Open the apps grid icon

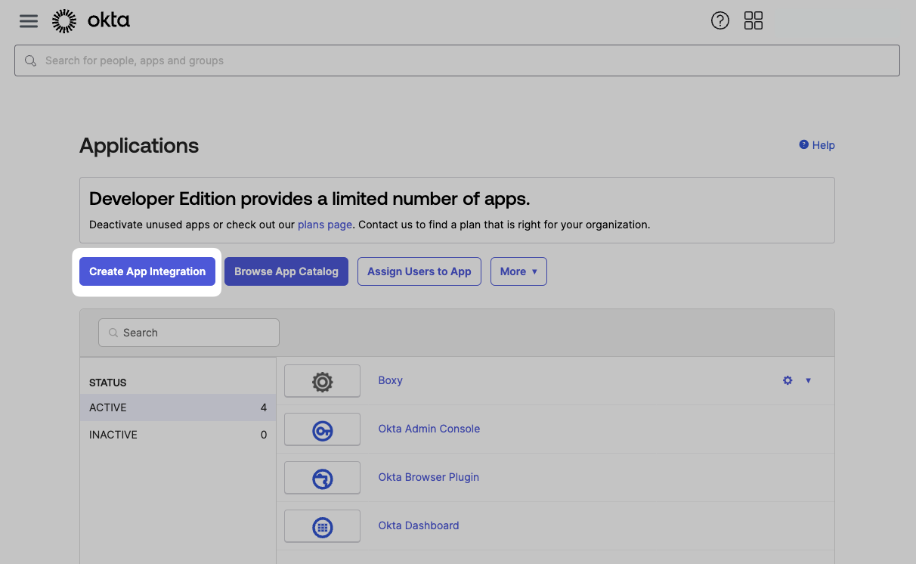(x=754, y=21)
